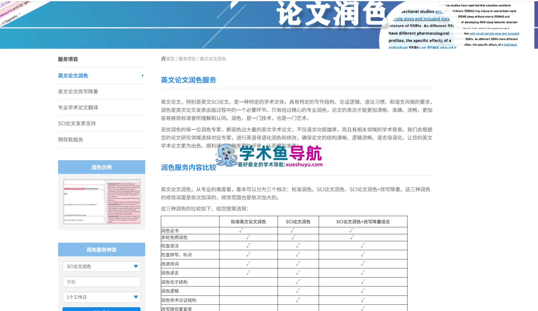Click the 润色学术论证结构 table row label

[x=179, y=300]
